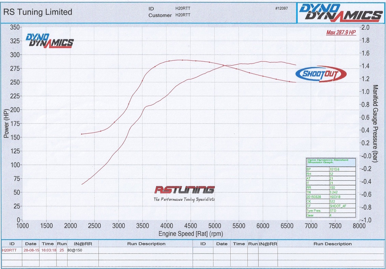Click the date code 20150828
Viewport: 386px width, 269px height.
tap(314, 197)
